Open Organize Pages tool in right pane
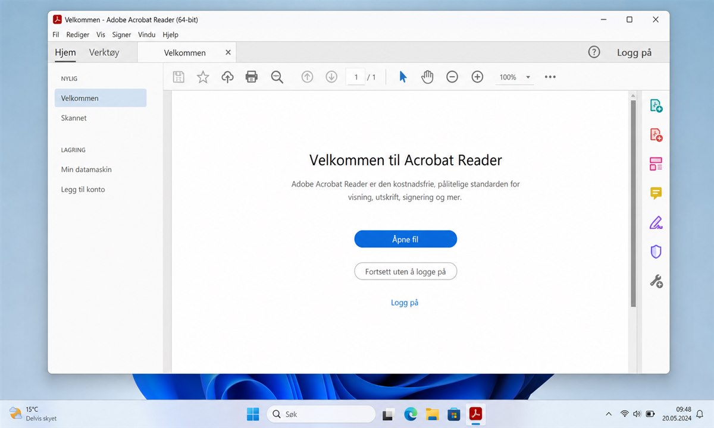 (656, 164)
